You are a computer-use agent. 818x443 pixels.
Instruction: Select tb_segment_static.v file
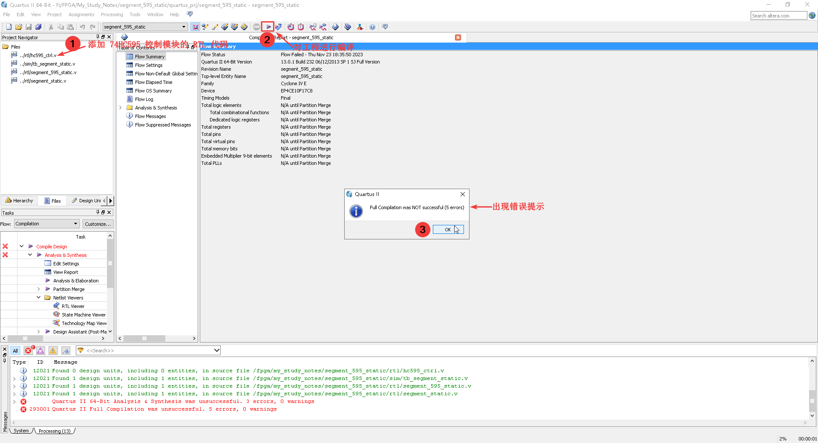(x=47, y=64)
